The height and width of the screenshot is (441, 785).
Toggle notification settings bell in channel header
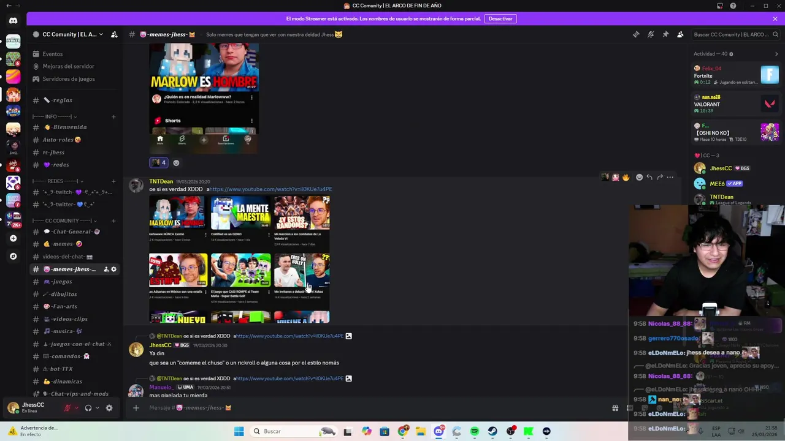pyautogui.click(x=651, y=34)
